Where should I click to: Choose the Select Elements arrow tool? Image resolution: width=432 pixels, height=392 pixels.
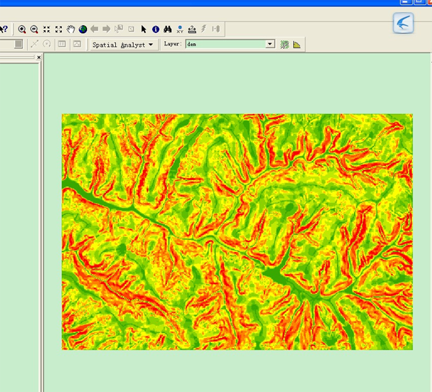(x=143, y=30)
